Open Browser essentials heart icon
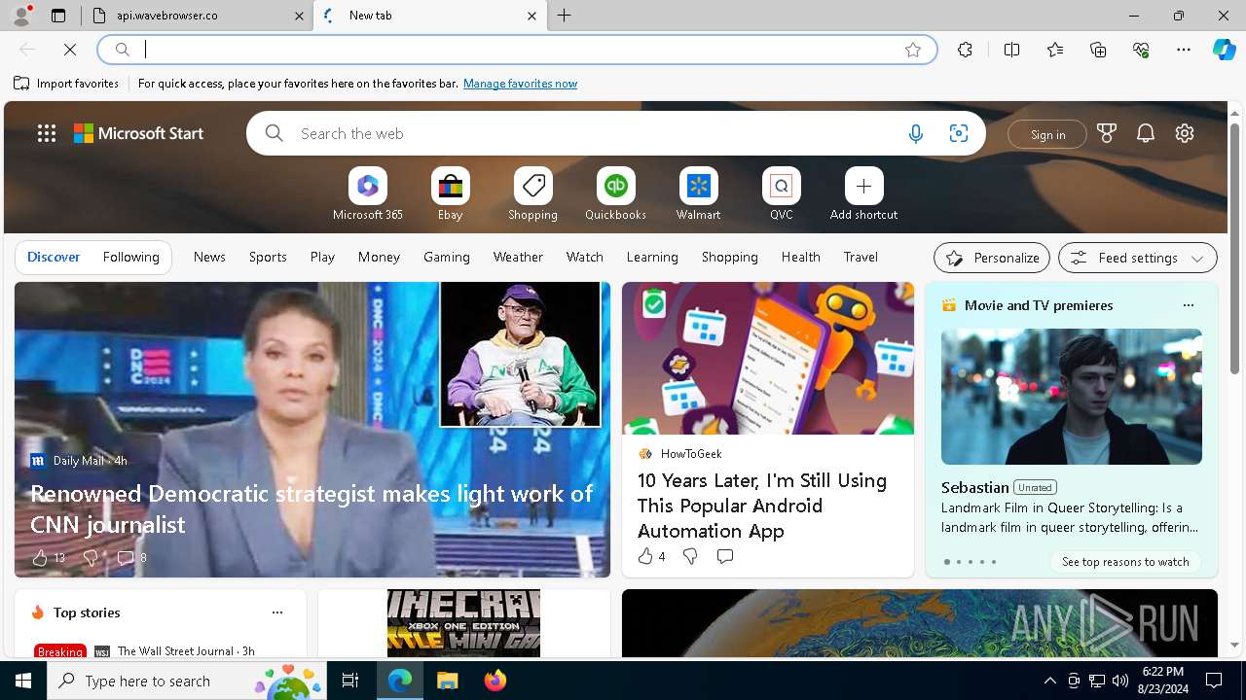 (x=1141, y=50)
